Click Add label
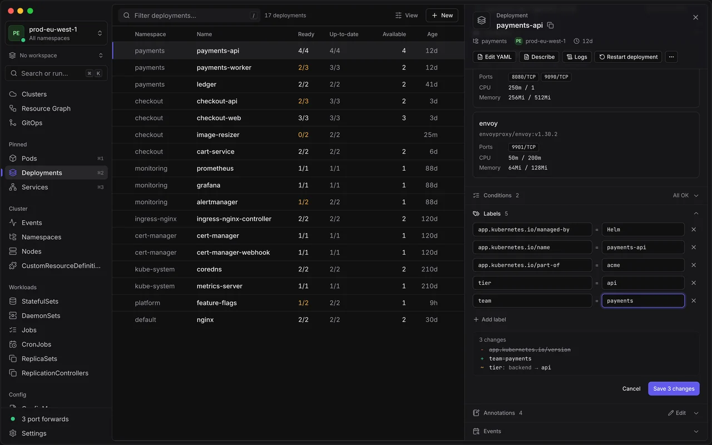 click(489, 319)
